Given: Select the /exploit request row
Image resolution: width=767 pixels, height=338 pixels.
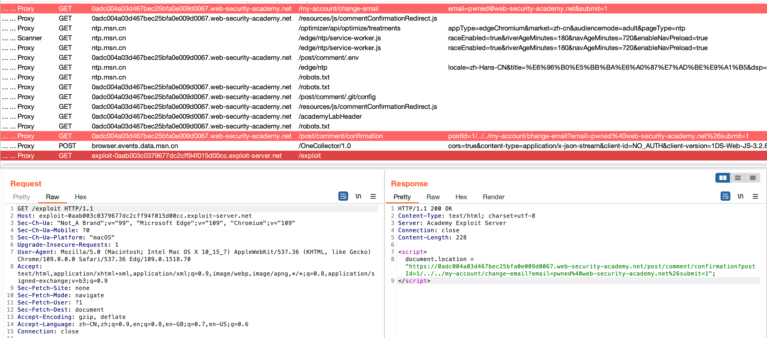Looking at the screenshot, I should point(310,155).
